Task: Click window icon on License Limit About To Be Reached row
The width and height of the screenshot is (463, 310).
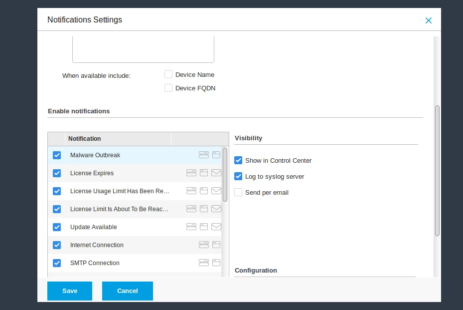Action: [x=204, y=209]
